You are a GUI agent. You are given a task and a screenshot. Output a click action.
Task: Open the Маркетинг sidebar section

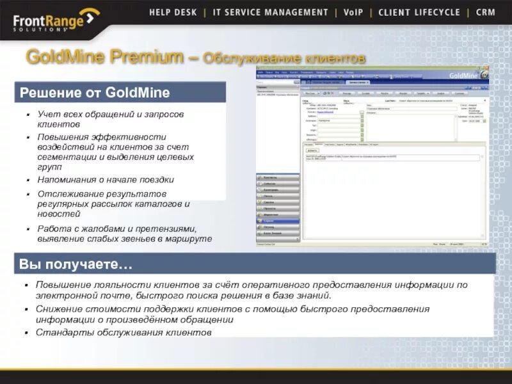coord(278,214)
